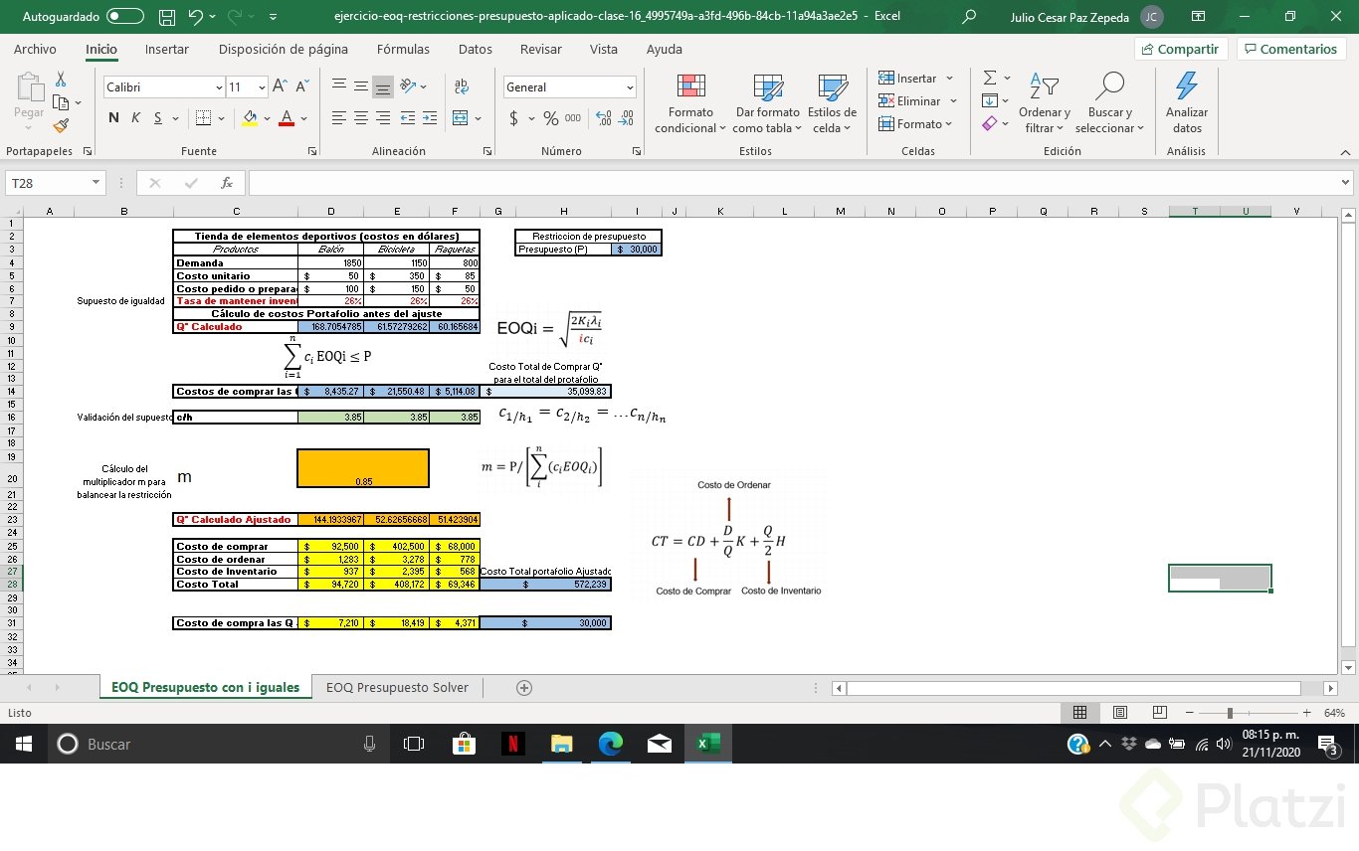The width and height of the screenshot is (1359, 851).
Task: Click the Compartir button
Action: [x=1179, y=48]
